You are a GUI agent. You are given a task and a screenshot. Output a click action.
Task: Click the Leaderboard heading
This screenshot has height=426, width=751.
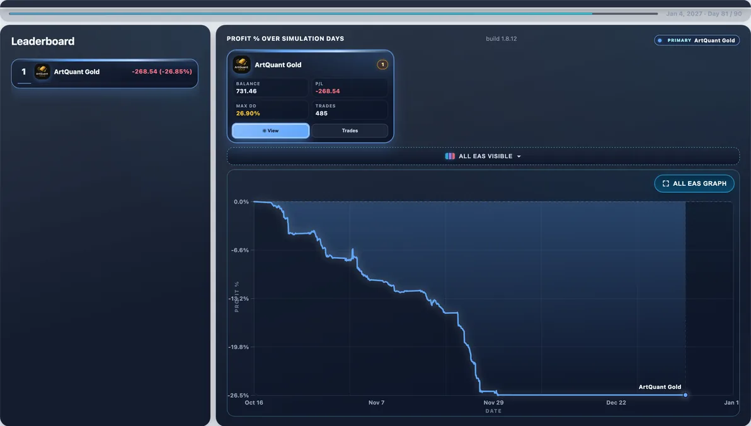pos(43,41)
